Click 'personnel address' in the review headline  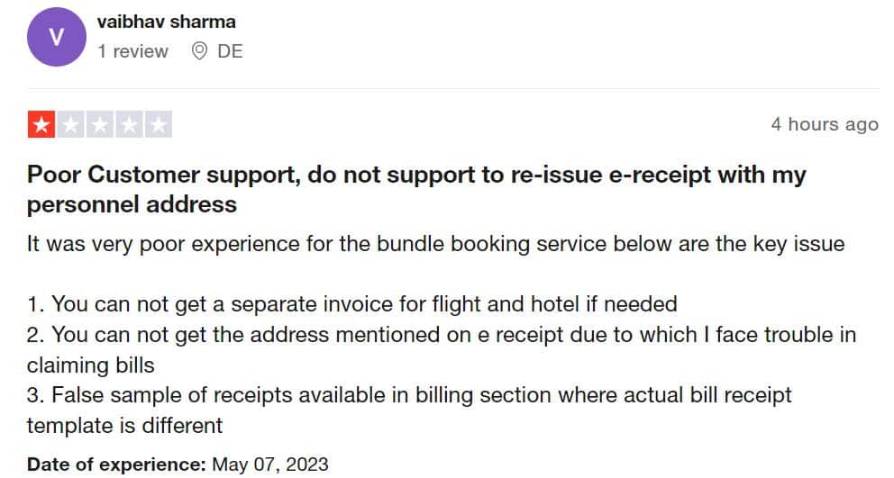click(x=132, y=204)
